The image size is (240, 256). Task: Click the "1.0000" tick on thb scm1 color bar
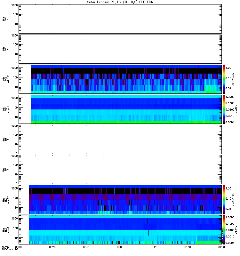230,97
